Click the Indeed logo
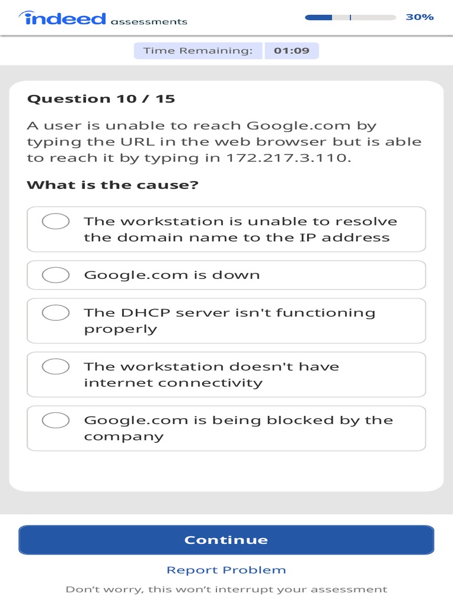The image size is (453, 604). coord(62,18)
